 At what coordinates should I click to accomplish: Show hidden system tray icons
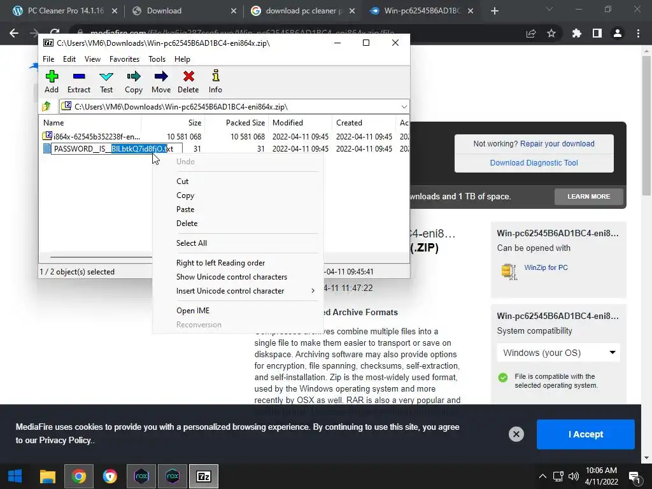point(542,476)
